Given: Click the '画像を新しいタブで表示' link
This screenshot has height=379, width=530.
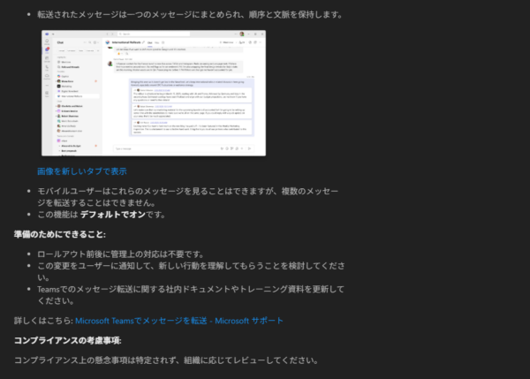Looking at the screenshot, I should pyautogui.click(x=82, y=171).
